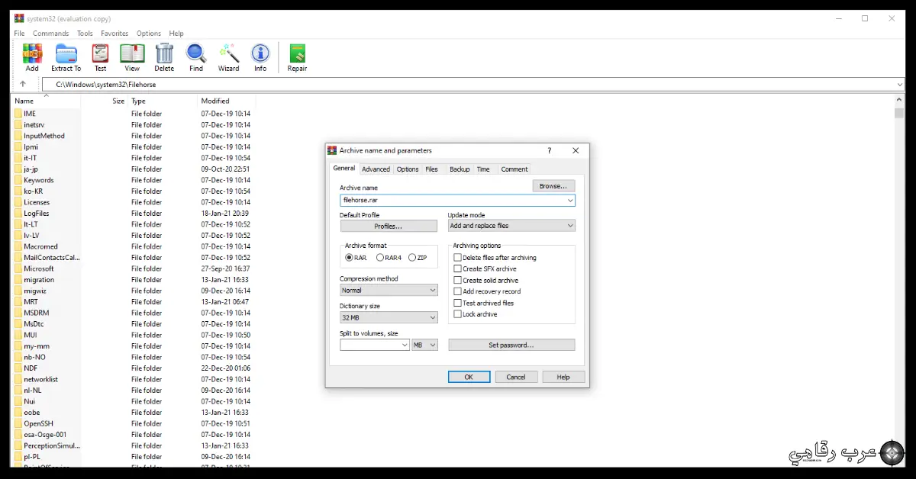
Task: Switch to the Backup tab
Action: [x=460, y=169]
